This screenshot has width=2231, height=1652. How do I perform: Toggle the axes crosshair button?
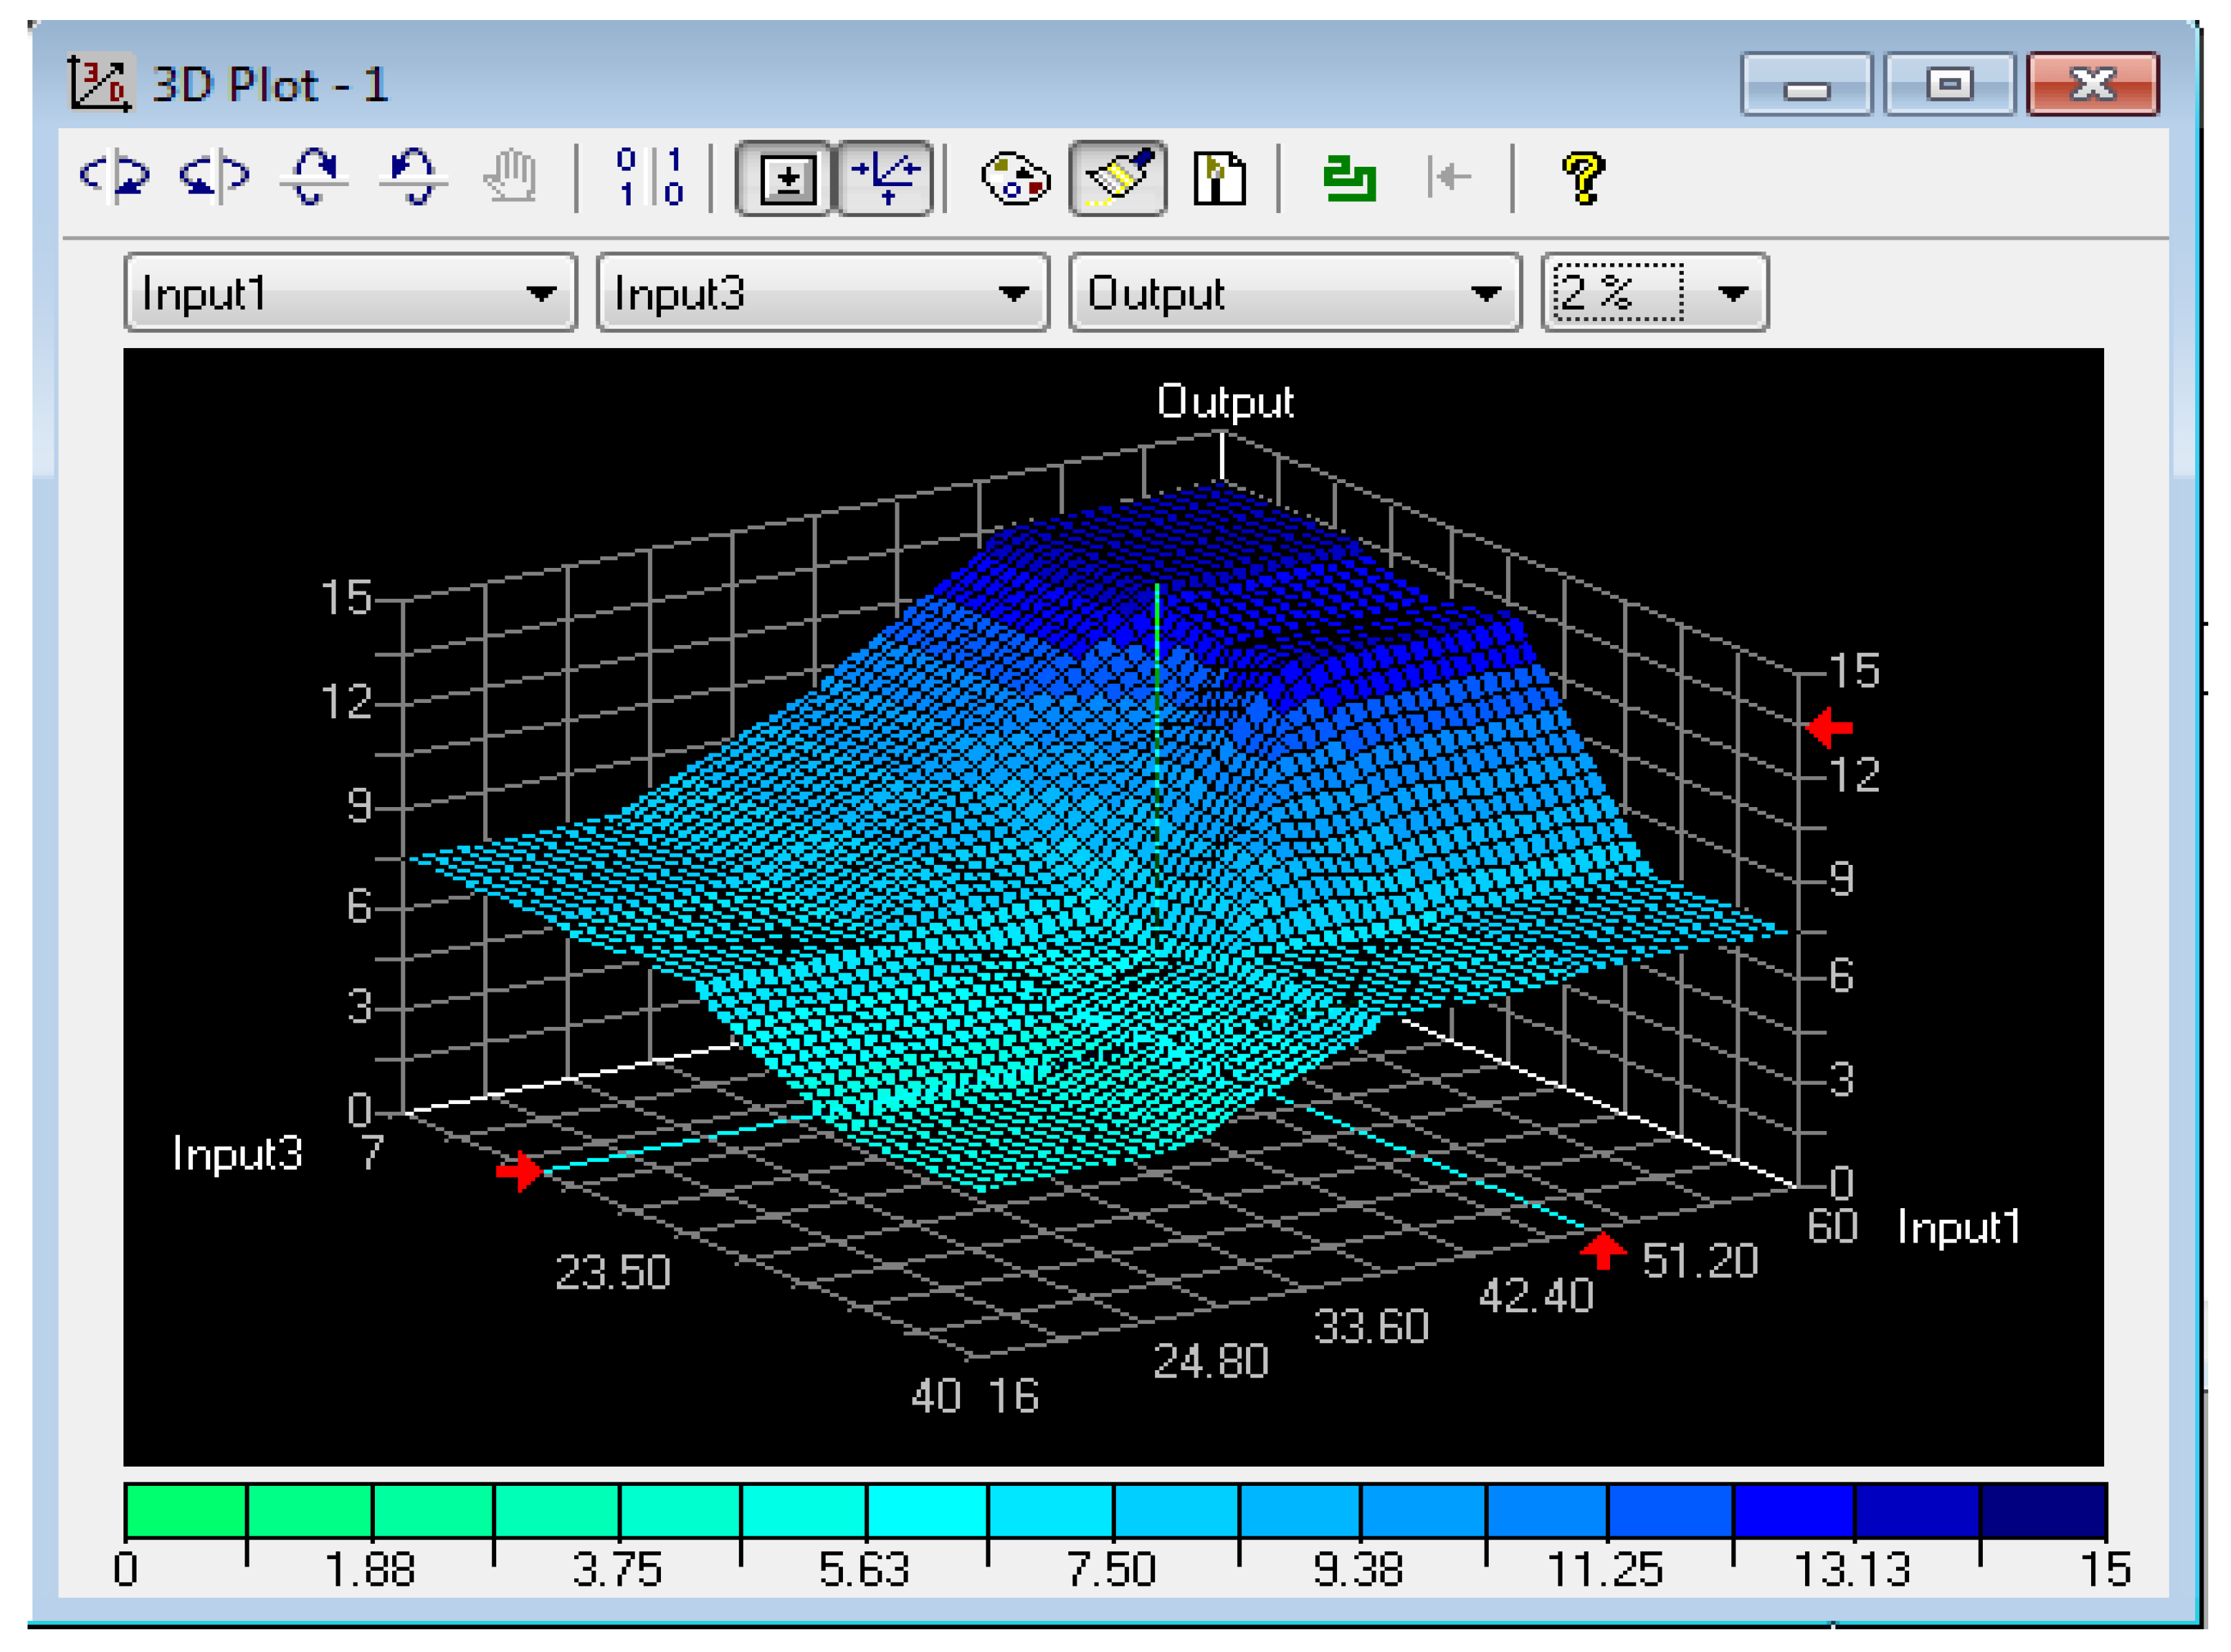point(885,179)
